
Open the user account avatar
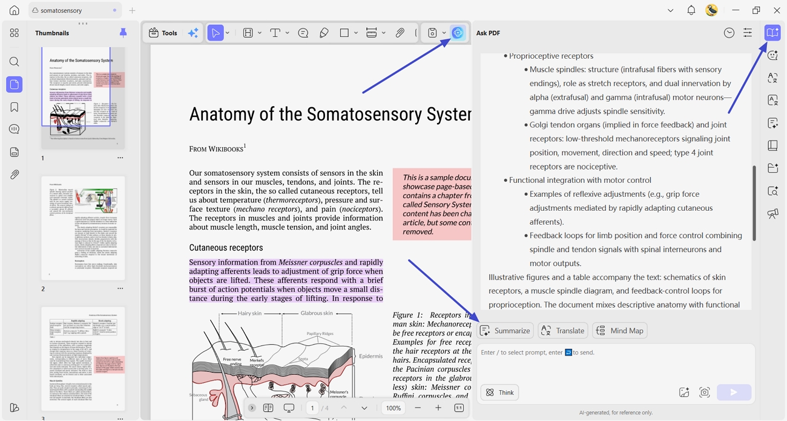click(x=712, y=10)
